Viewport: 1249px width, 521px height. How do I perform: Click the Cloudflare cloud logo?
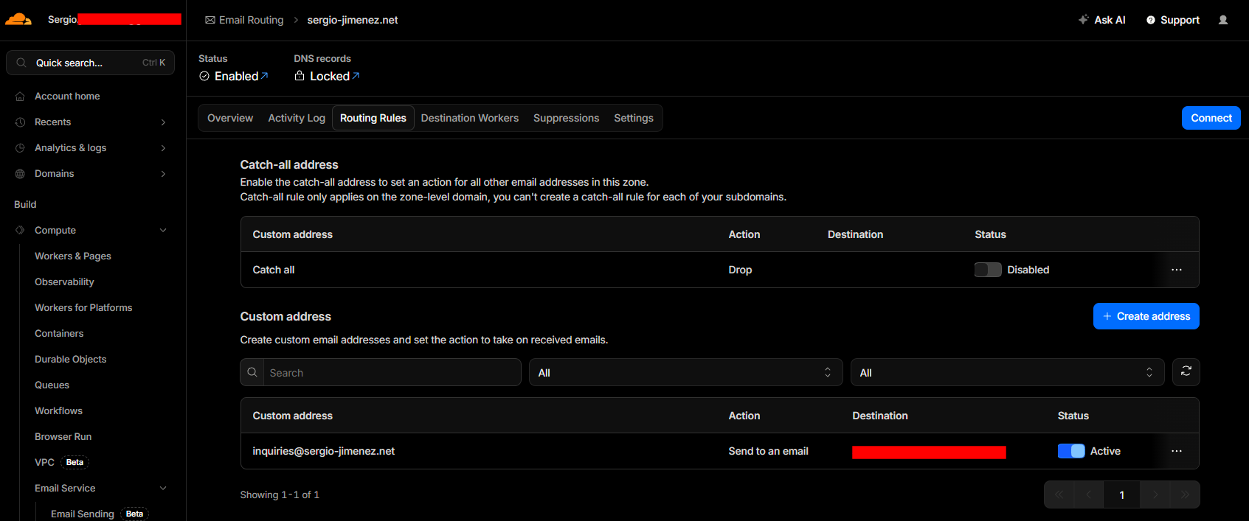coord(18,19)
